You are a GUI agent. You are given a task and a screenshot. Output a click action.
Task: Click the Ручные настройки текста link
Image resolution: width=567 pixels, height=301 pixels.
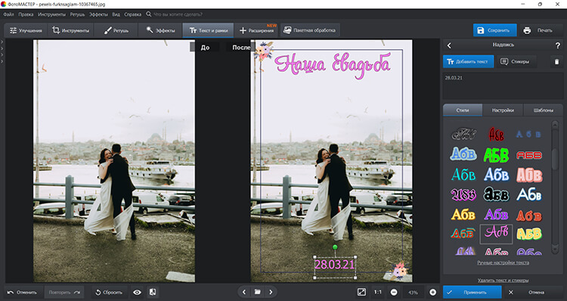503,262
